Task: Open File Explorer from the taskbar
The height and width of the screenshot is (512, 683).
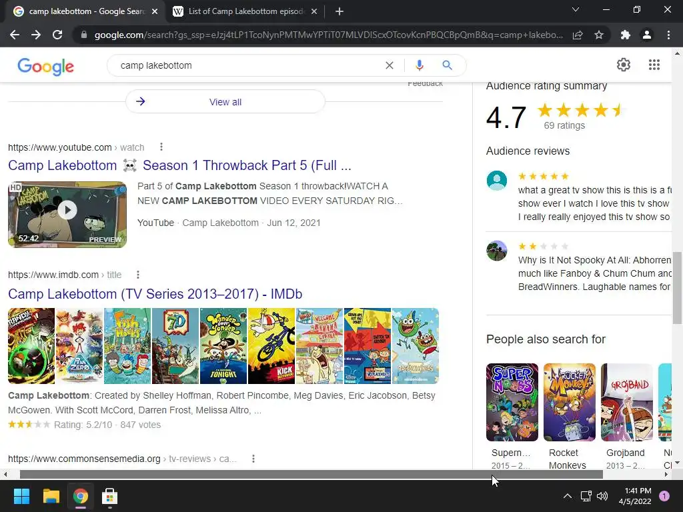Action: coord(51,496)
